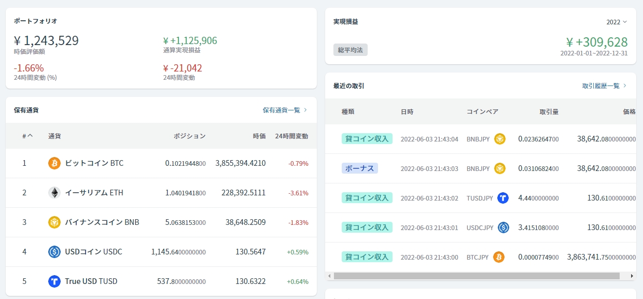Click the 24時間変動 column header
This screenshot has height=299, width=643.
(291, 136)
